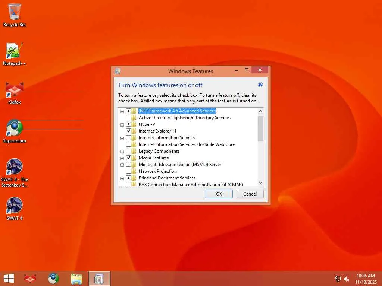
Task: Uncheck the Media Features checkbox
Action: (x=128, y=158)
